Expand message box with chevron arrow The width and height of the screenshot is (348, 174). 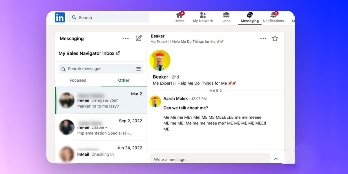[276, 159]
